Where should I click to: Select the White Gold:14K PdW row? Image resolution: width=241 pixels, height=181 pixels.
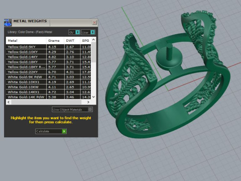(49, 97)
